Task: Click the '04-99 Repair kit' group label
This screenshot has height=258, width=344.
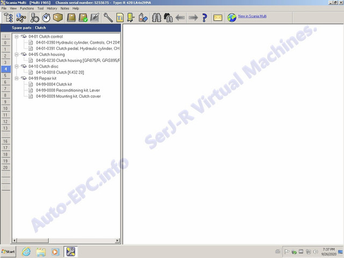Action: [x=42, y=78]
